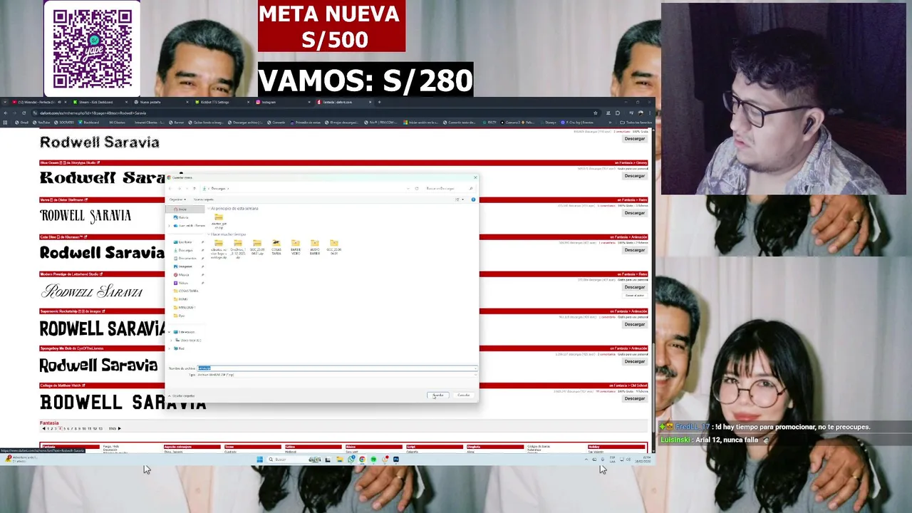Click the Guardar button in save dialog
The width and height of the screenshot is (912, 513).
coord(437,395)
